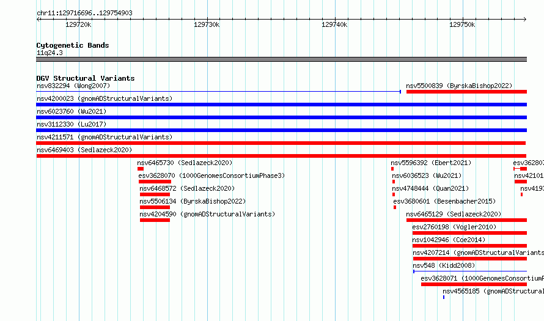Click the 11q24.3 cytogenetic band bar
This screenshot has height=321, width=544.
[281, 59]
